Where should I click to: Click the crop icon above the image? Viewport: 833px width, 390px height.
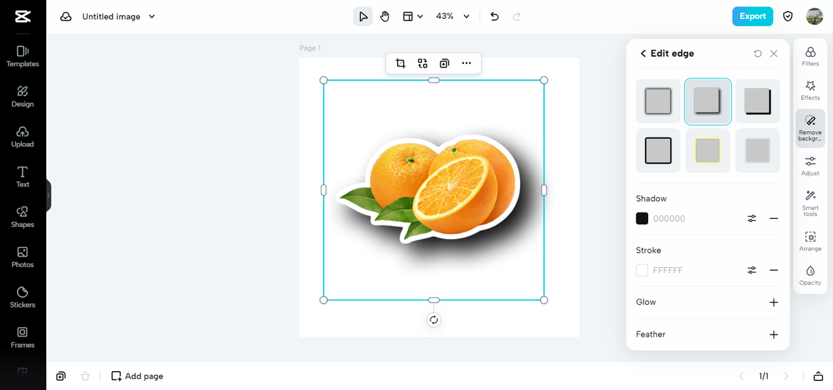pyautogui.click(x=400, y=63)
